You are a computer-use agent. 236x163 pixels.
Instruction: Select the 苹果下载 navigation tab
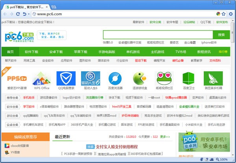(81, 52)
